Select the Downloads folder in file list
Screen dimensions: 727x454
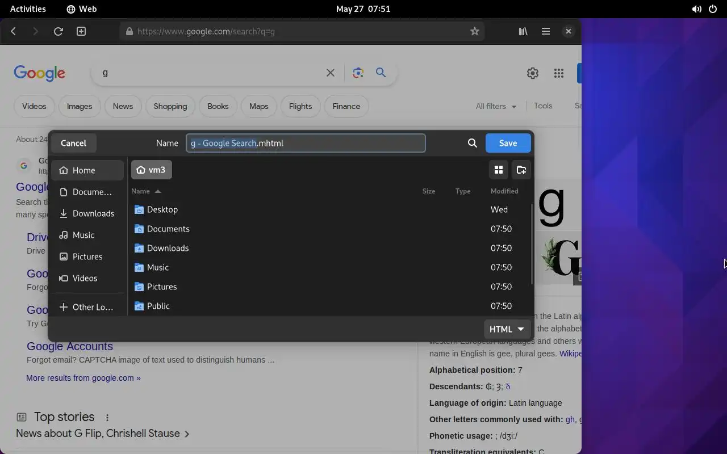pyautogui.click(x=329, y=248)
